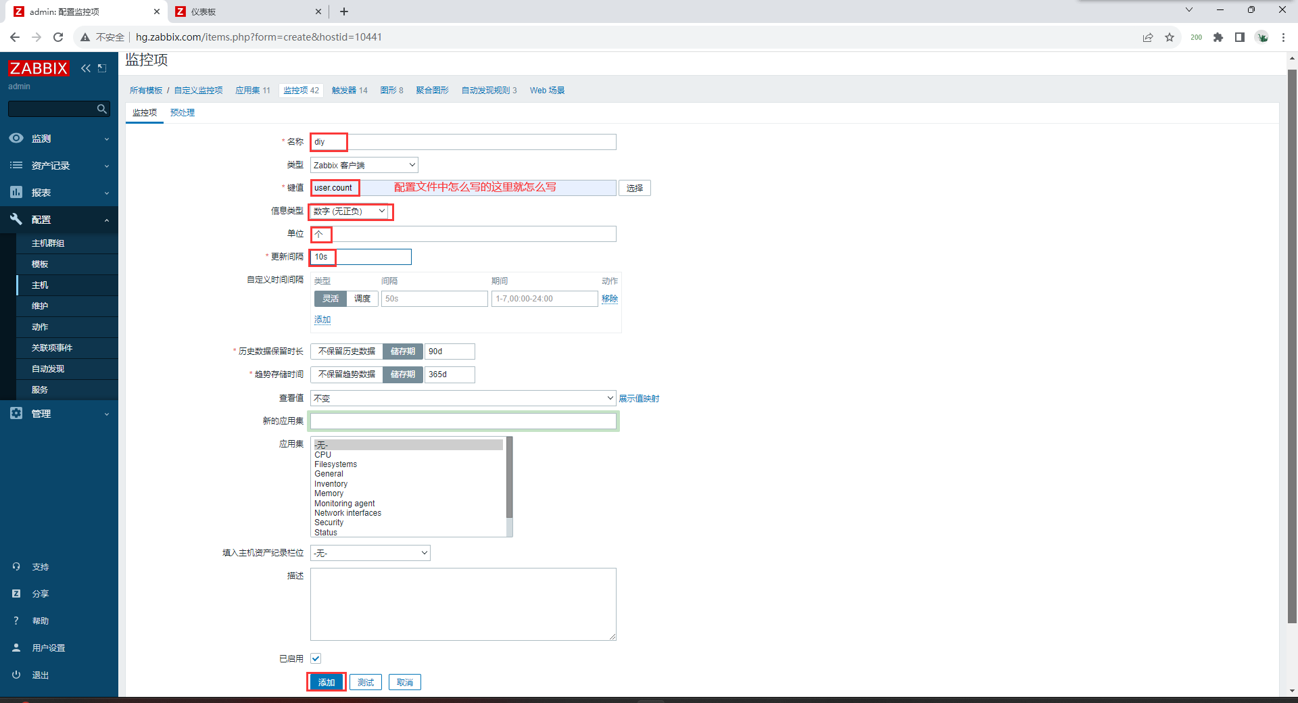This screenshot has width=1298, height=703.
Task: Open the browser tab search chevron
Action: [x=1189, y=9]
